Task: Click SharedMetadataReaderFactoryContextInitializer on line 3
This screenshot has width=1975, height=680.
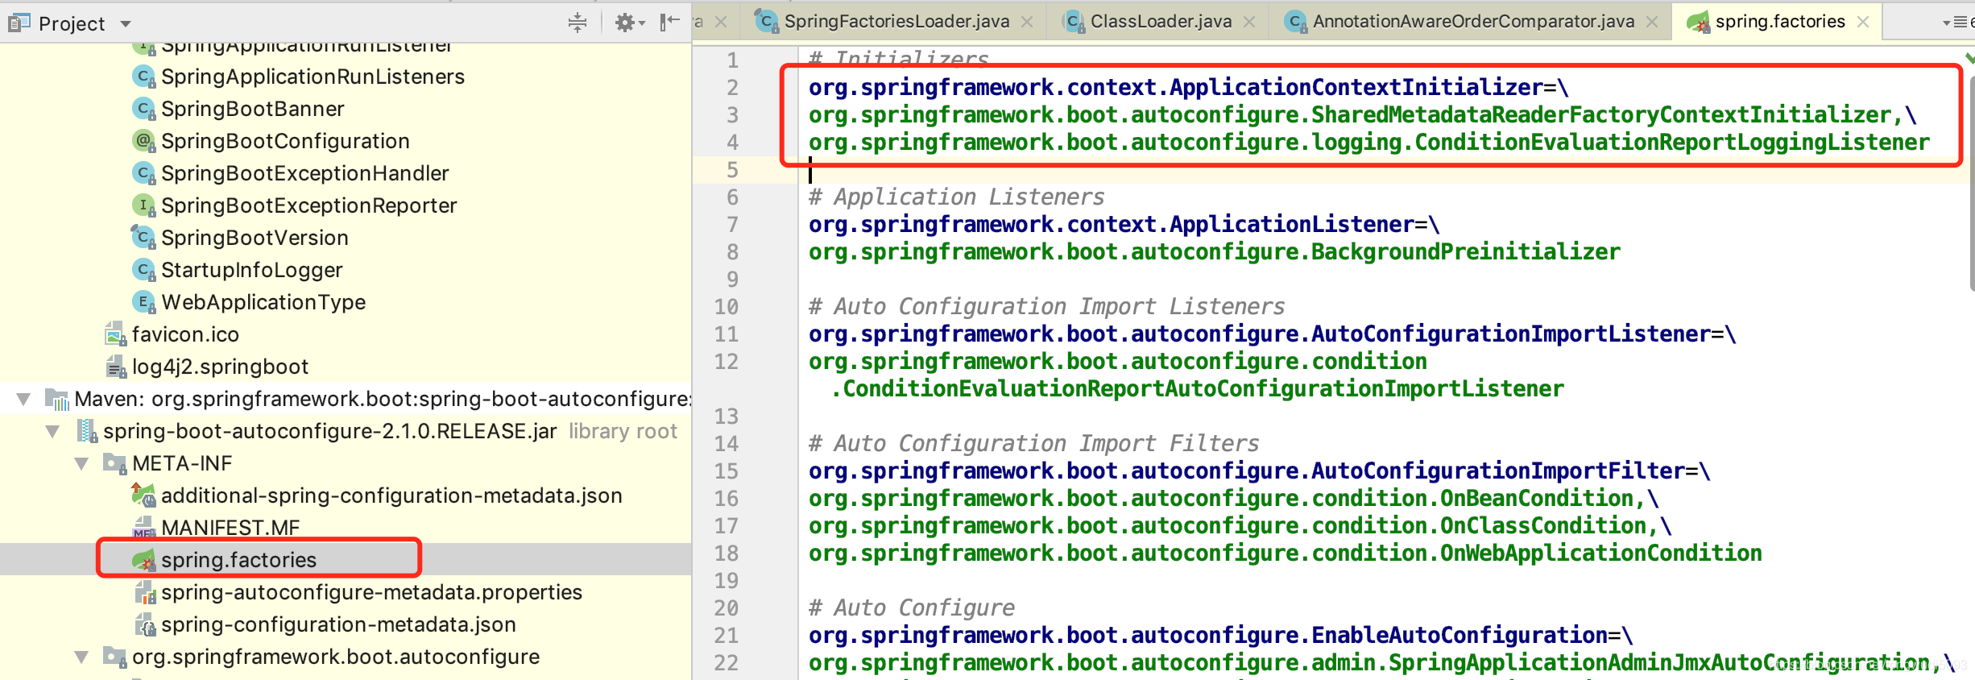Action: pos(1601,114)
